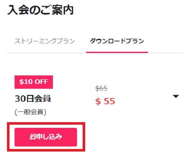
Task: Toggle the membership duration selector arrow
Action: (x=176, y=97)
